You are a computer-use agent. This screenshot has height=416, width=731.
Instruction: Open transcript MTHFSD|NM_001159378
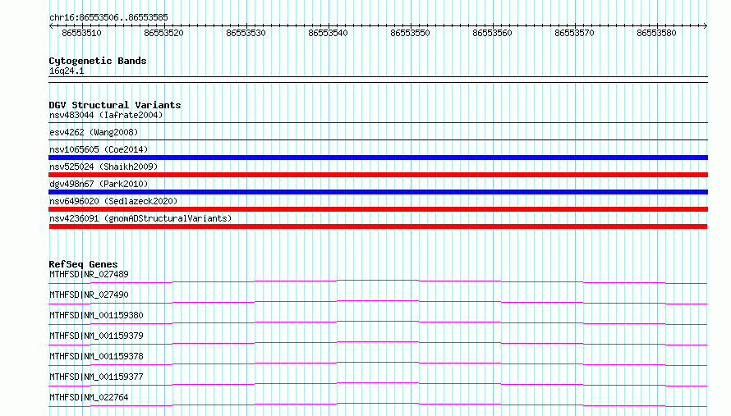coord(96,356)
